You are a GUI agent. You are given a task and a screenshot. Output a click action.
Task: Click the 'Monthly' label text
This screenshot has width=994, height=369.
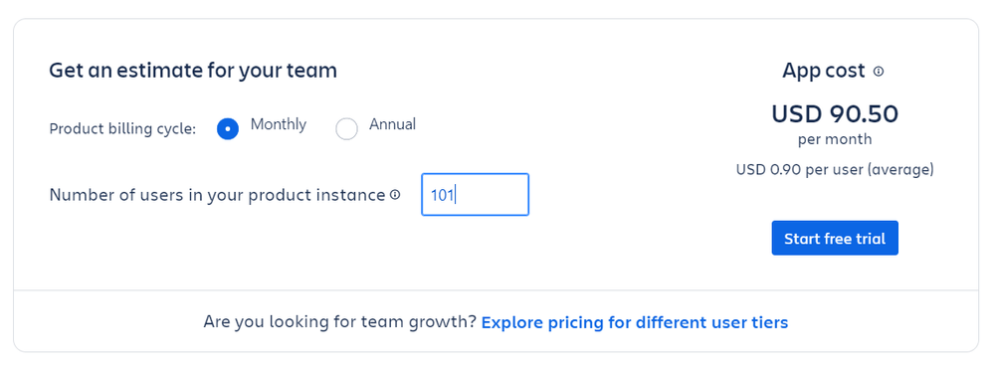(279, 124)
